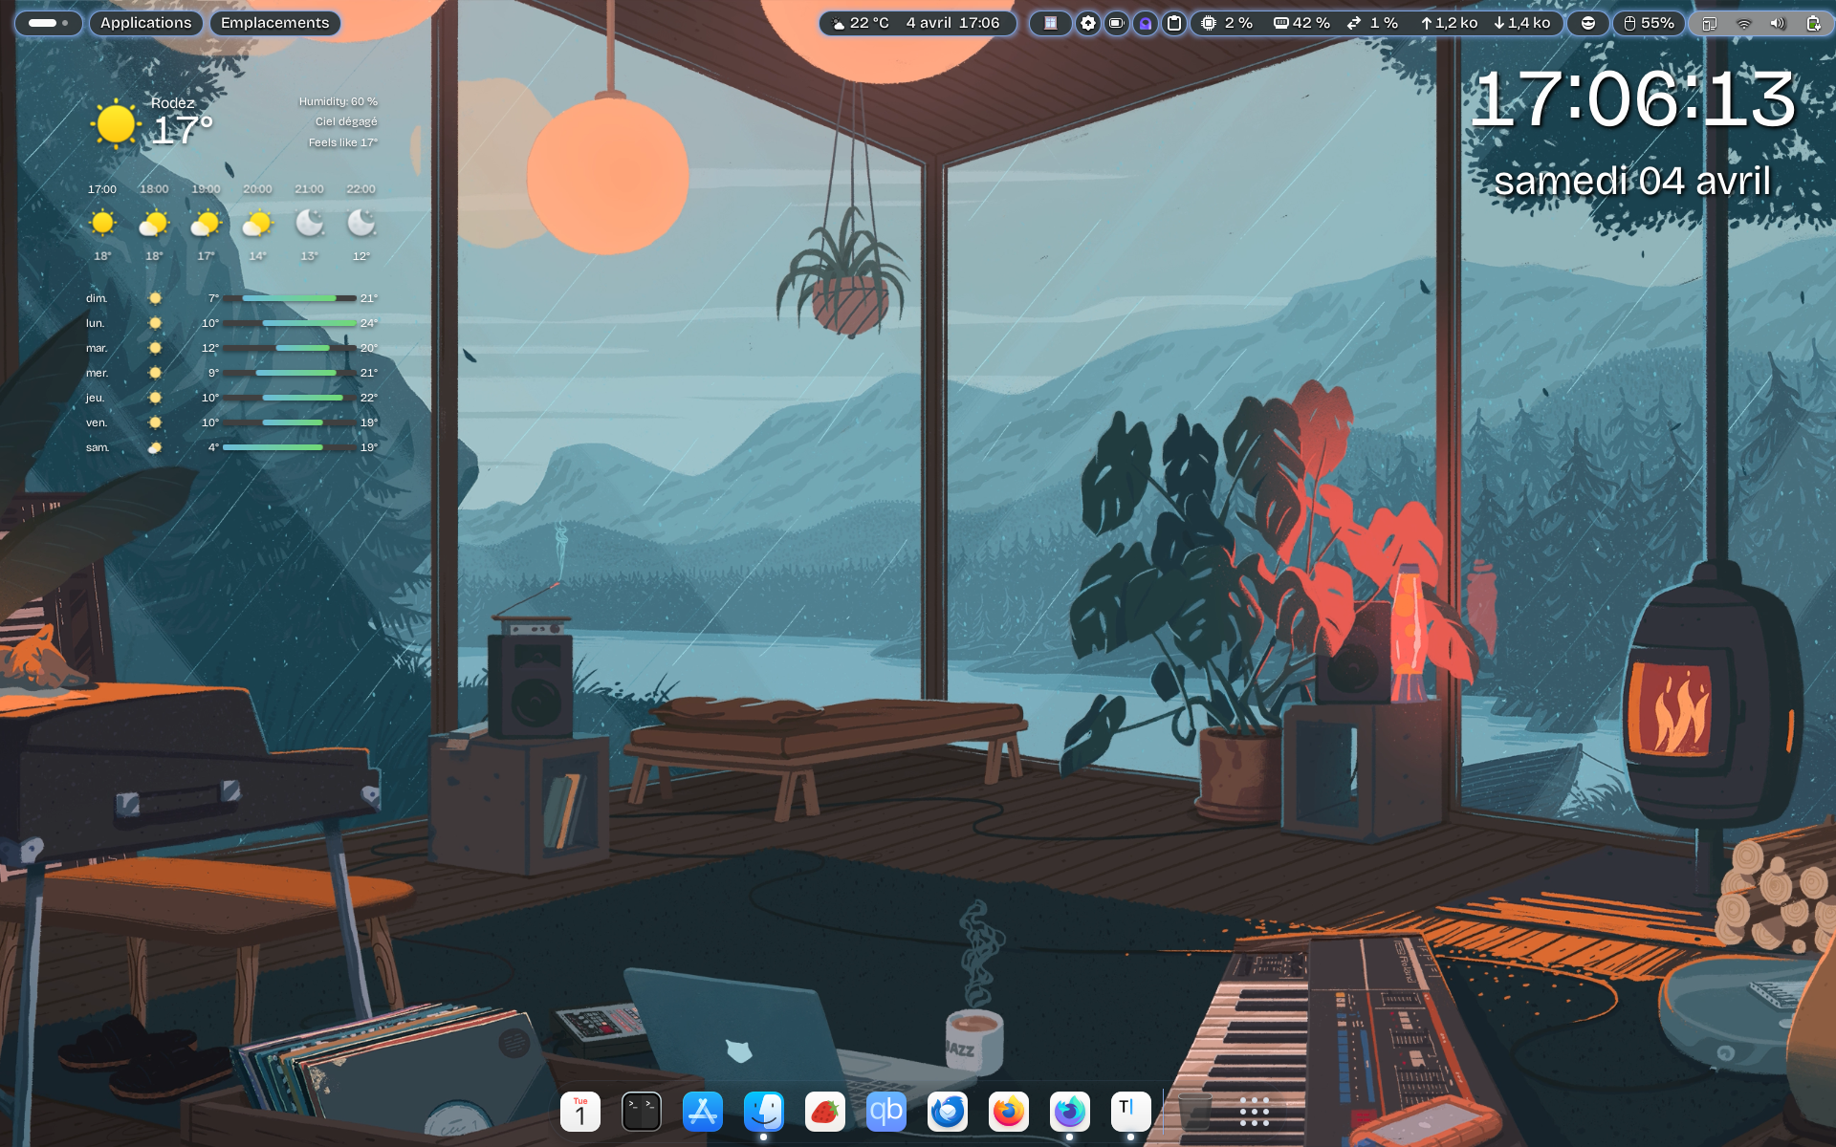Viewport: 1836px width, 1147px height.
Task: Open the Wi-Fi network status menu
Action: tap(1744, 23)
